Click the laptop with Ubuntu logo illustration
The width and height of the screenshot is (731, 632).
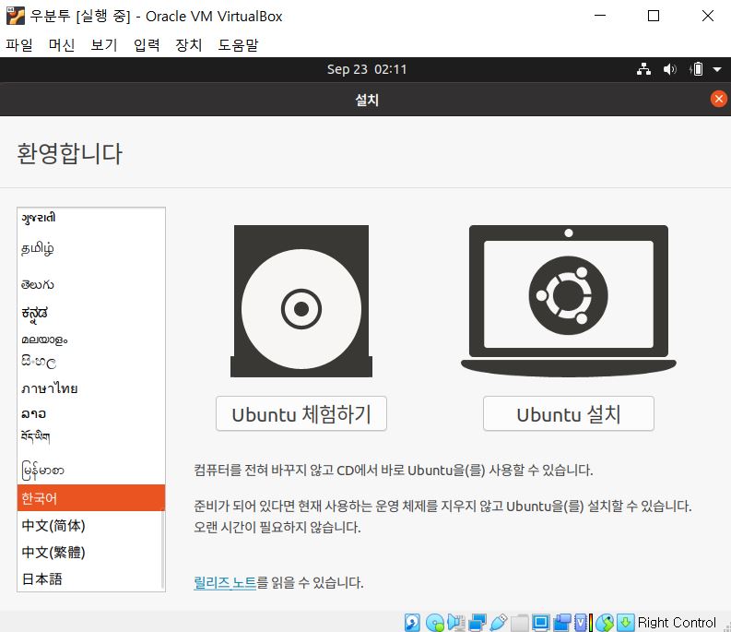[568, 302]
